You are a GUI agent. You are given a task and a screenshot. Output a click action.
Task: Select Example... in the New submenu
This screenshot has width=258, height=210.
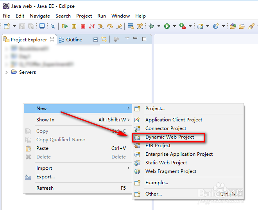[x=188, y=183]
